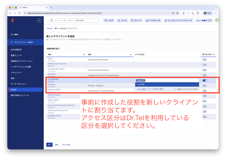The height and width of the screenshot is (159, 226).
Task: Remove the Home division tag
Action: [x=143, y=81]
